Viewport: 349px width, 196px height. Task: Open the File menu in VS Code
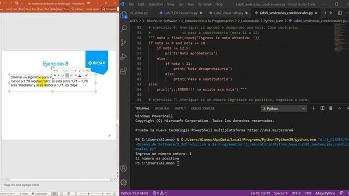131,4
